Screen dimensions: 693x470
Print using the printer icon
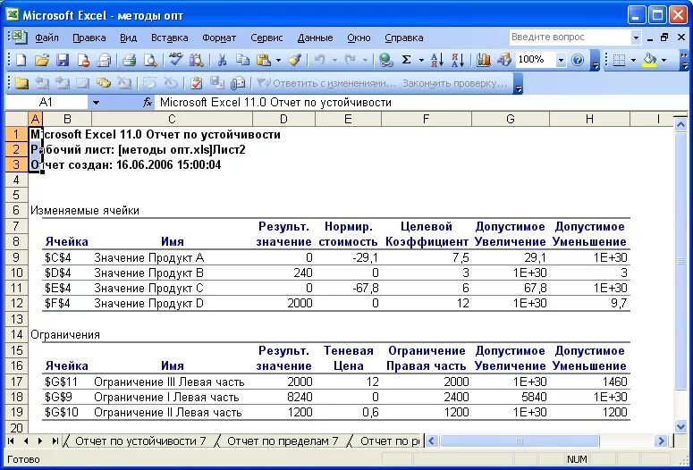click(129, 60)
